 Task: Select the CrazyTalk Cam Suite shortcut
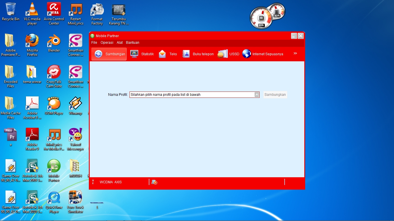[54, 77]
